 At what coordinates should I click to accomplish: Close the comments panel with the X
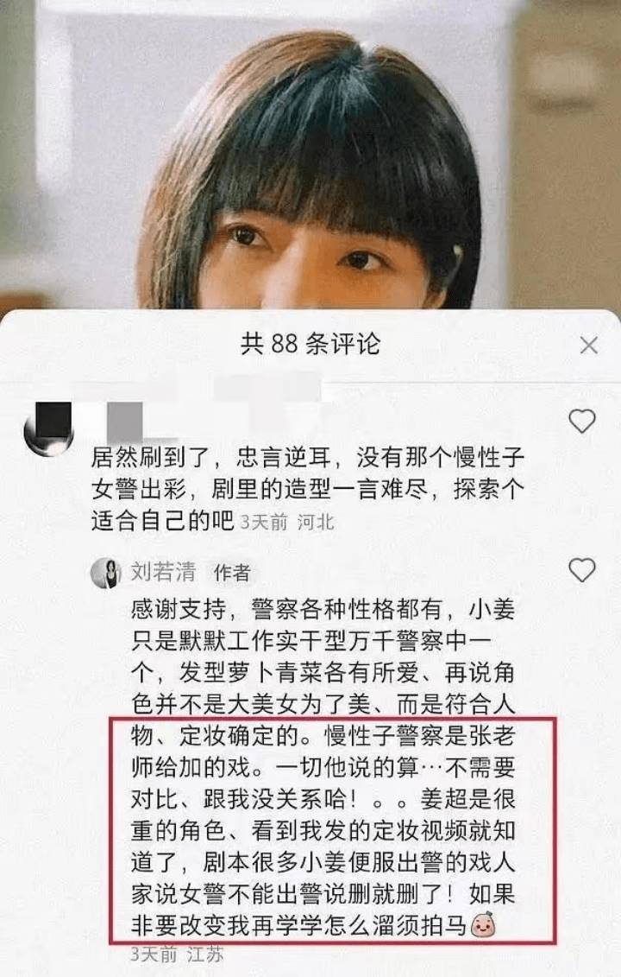(x=588, y=346)
